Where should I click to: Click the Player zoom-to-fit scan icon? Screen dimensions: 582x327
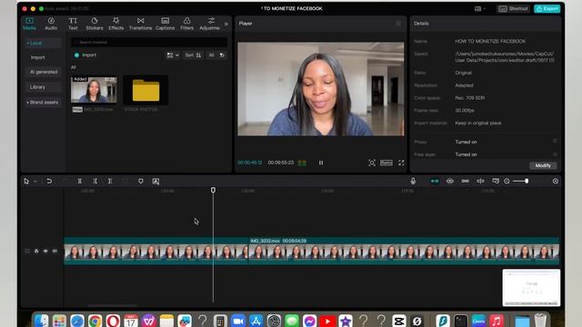pyautogui.click(x=372, y=163)
